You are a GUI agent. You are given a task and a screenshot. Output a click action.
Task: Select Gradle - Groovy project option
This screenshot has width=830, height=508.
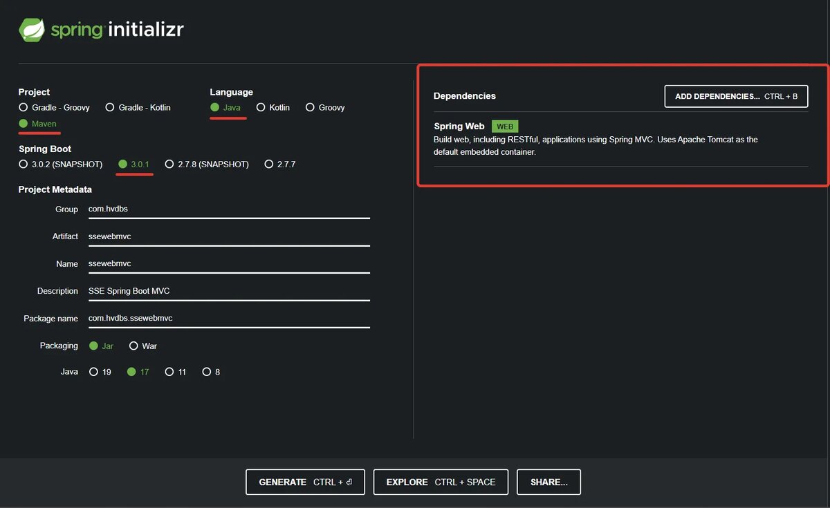tap(55, 108)
